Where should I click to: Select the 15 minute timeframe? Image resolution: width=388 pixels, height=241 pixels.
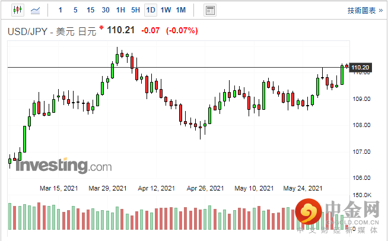tap(90, 10)
